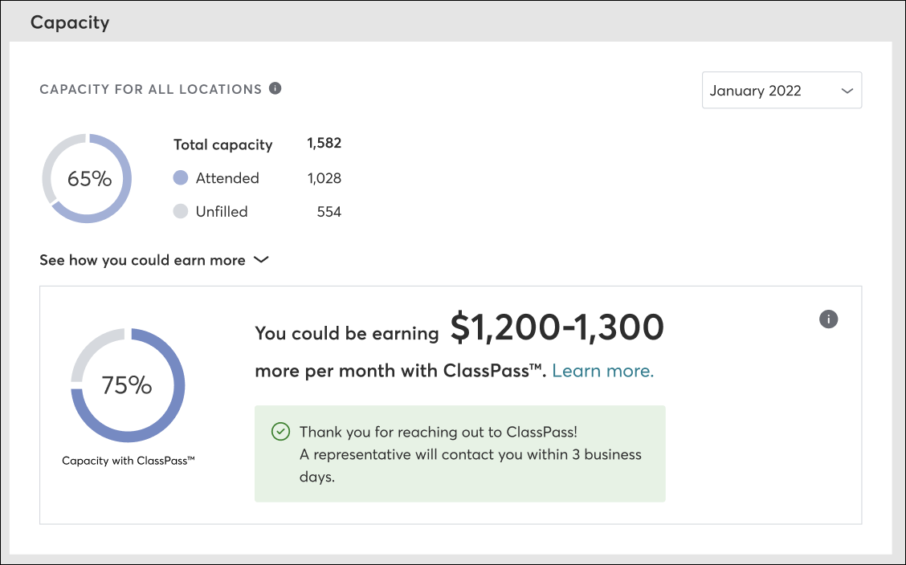Click the $1,200-1,300 earnings estimate

[x=557, y=327]
